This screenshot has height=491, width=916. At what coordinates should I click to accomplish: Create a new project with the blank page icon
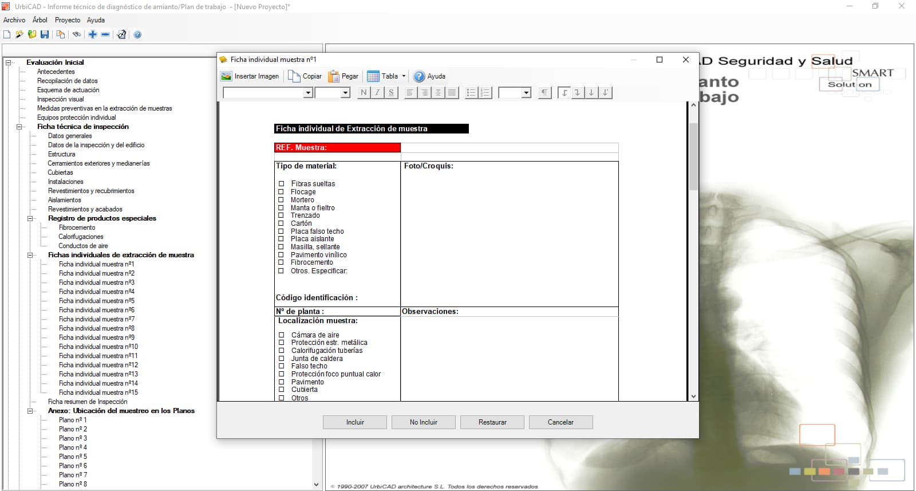click(x=7, y=34)
